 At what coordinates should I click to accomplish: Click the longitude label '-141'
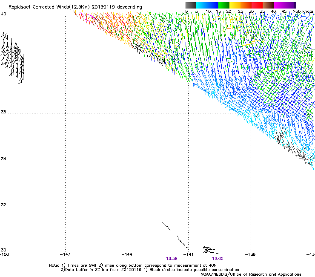coord(188,254)
